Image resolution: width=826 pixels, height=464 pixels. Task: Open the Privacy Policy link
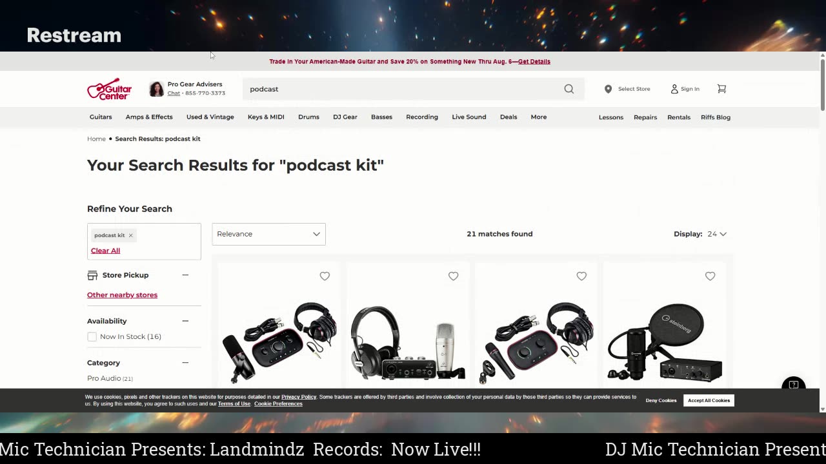[x=299, y=397]
